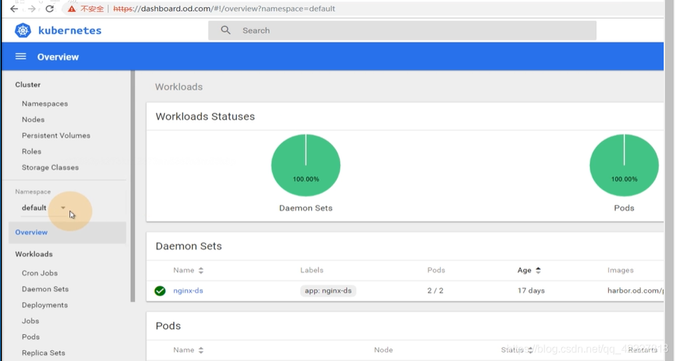Screen dimensions: 675x361
Task: Open Namespaces in Cluster menu
Action: [x=45, y=104]
